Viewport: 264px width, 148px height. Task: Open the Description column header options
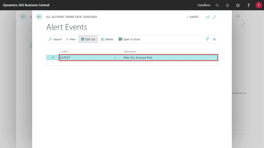[130, 51]
